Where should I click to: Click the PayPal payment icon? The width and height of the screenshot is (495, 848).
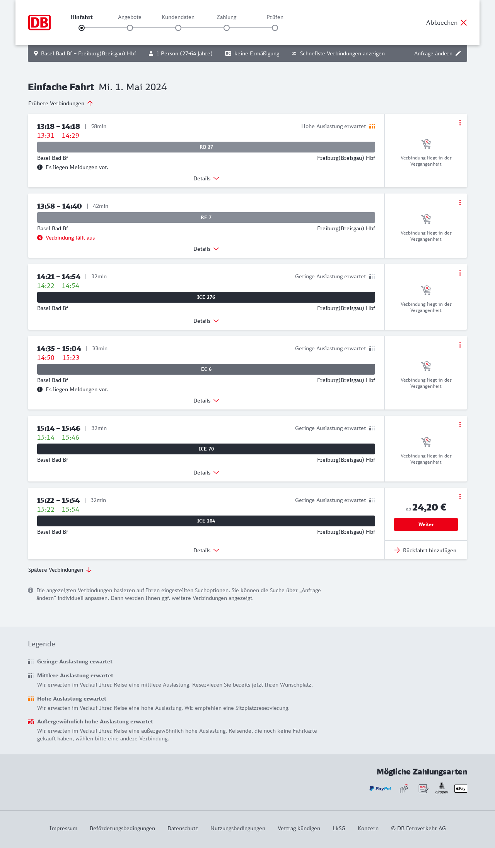tap(380, 788)
